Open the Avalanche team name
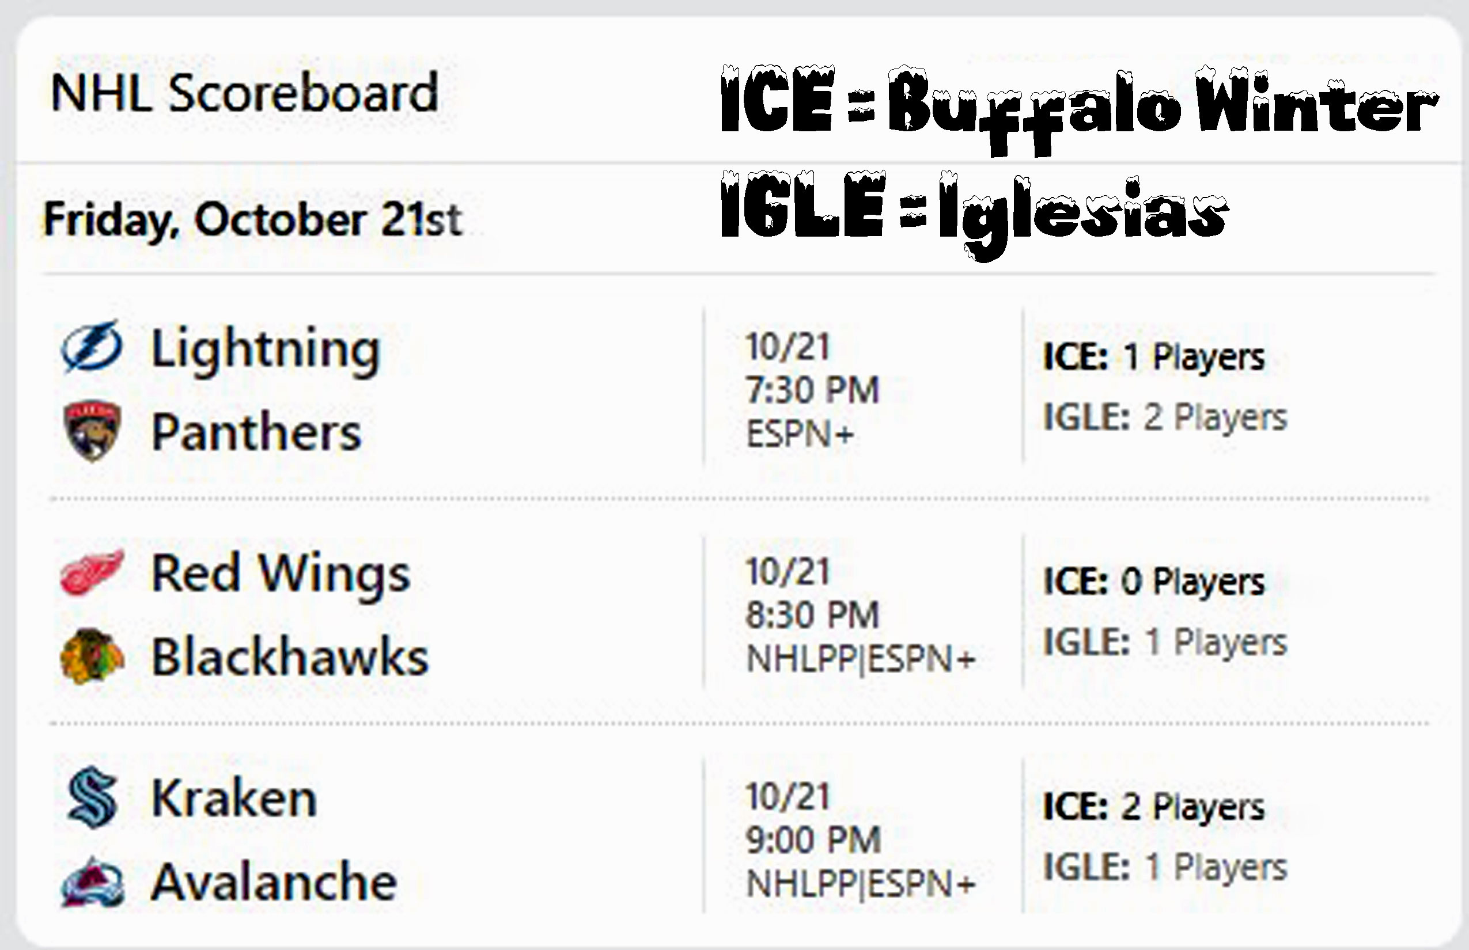The image size is (1469, 950). tap(274, 881)
